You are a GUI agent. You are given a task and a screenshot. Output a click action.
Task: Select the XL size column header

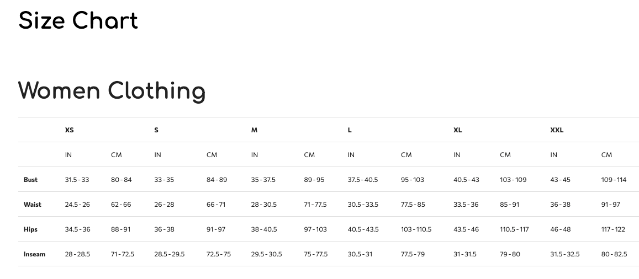click(x=457, y=130)
